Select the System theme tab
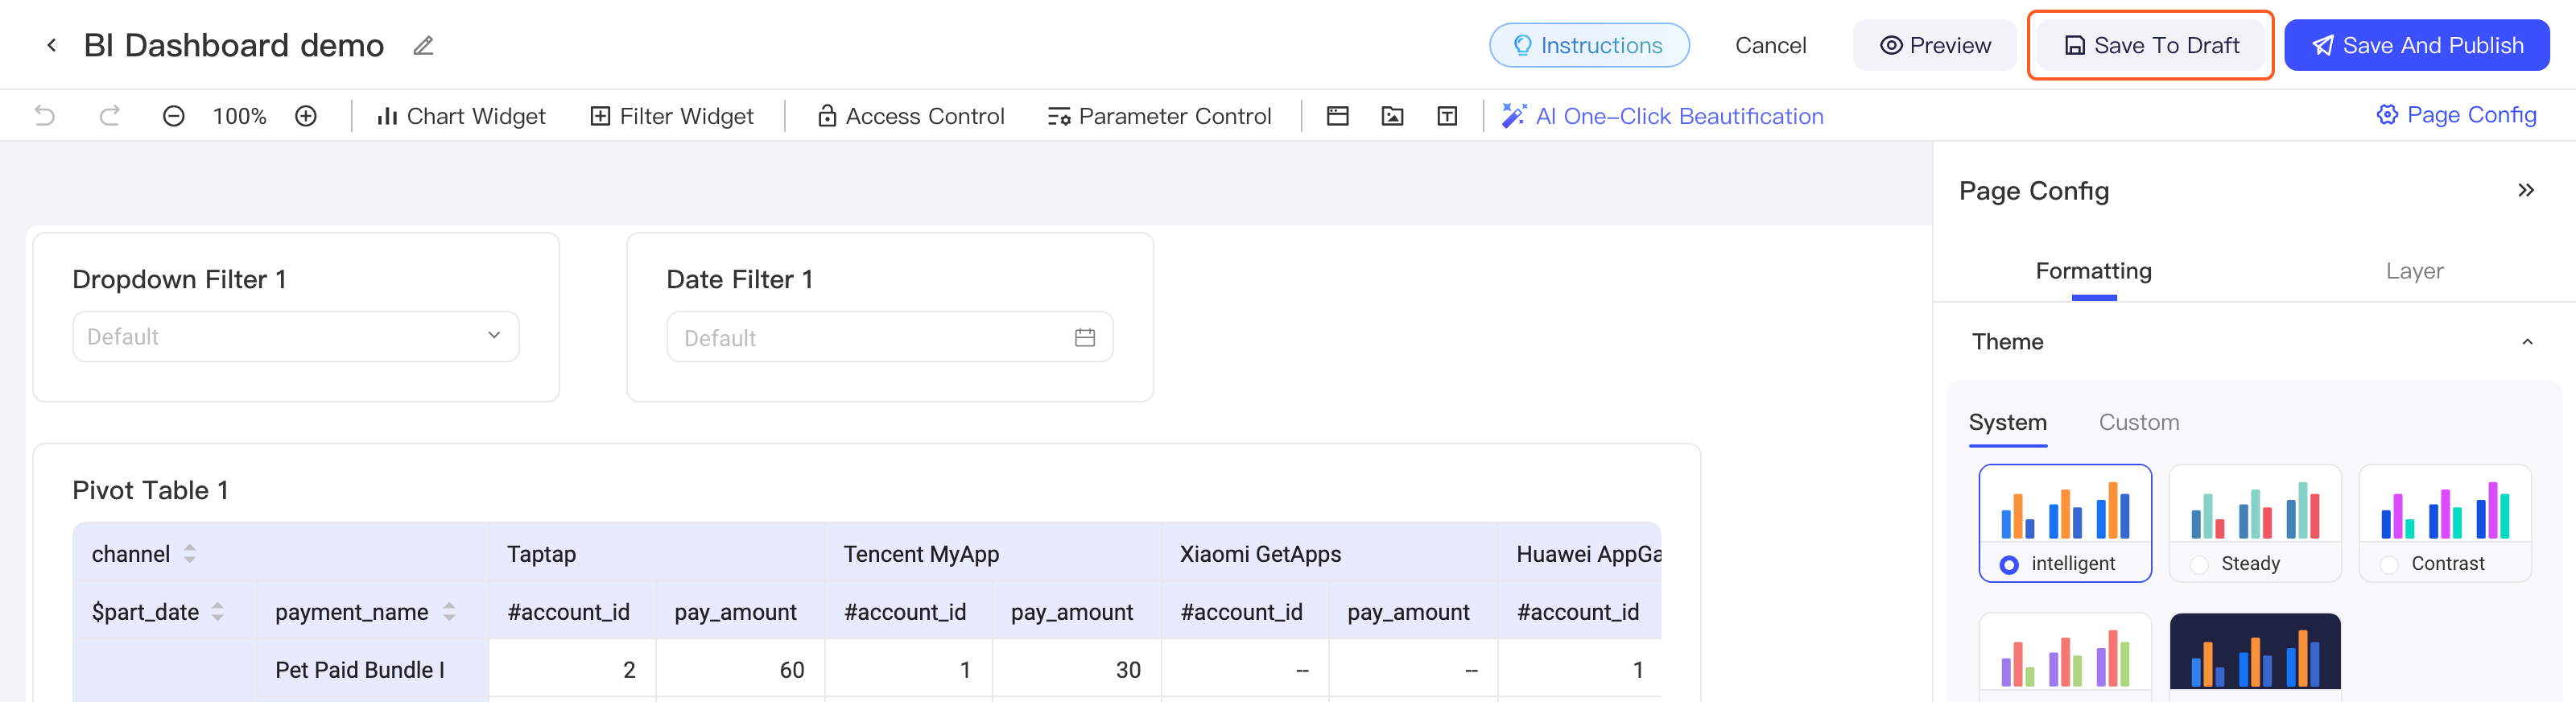 click(x=2007, y=422)
